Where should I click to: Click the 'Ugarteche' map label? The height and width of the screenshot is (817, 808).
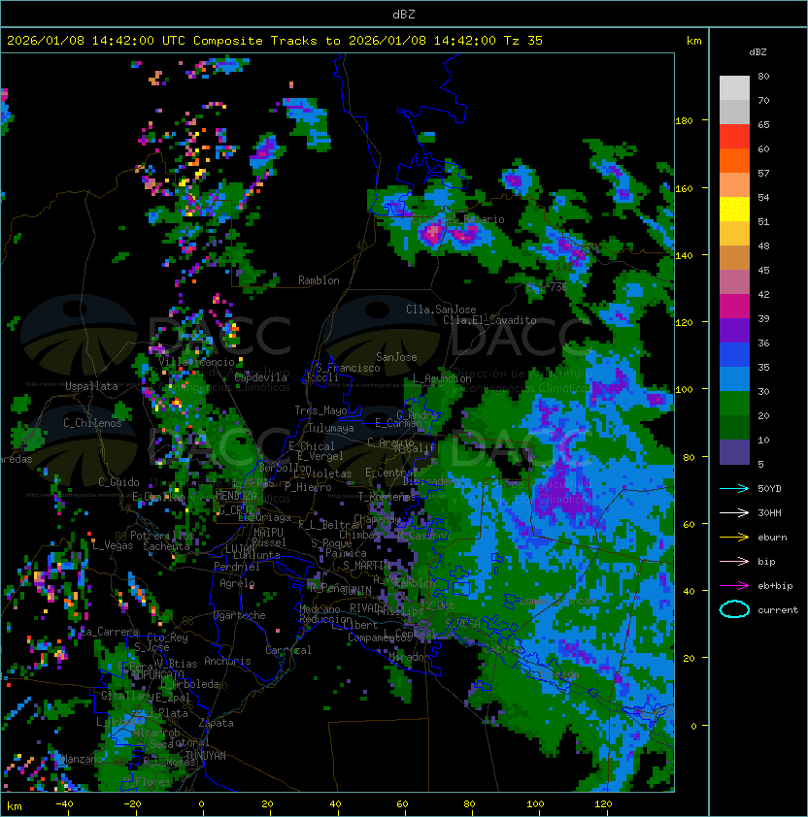pyautogui.click(x=240, y=616)
